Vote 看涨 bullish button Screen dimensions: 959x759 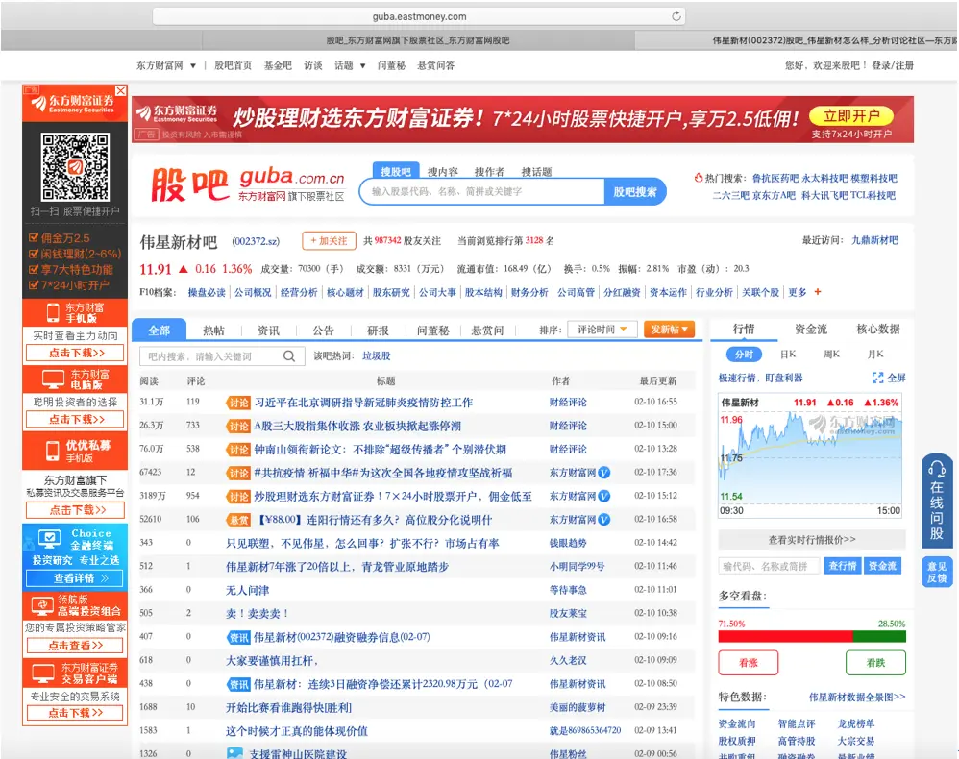point(748,662)
